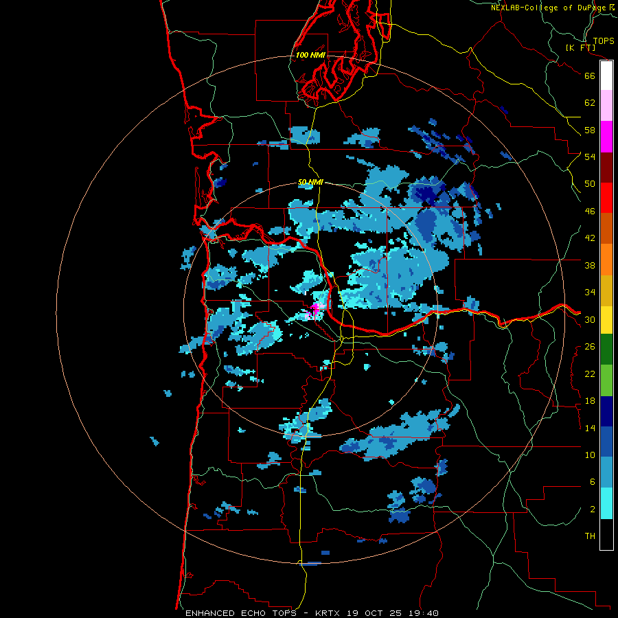This screenshot has height=618, width=618.
Task: Click the '100 NMI' range ring label
Action: 310,55
